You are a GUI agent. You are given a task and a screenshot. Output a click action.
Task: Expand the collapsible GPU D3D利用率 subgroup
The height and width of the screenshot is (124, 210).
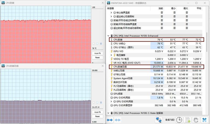(111, 101)
